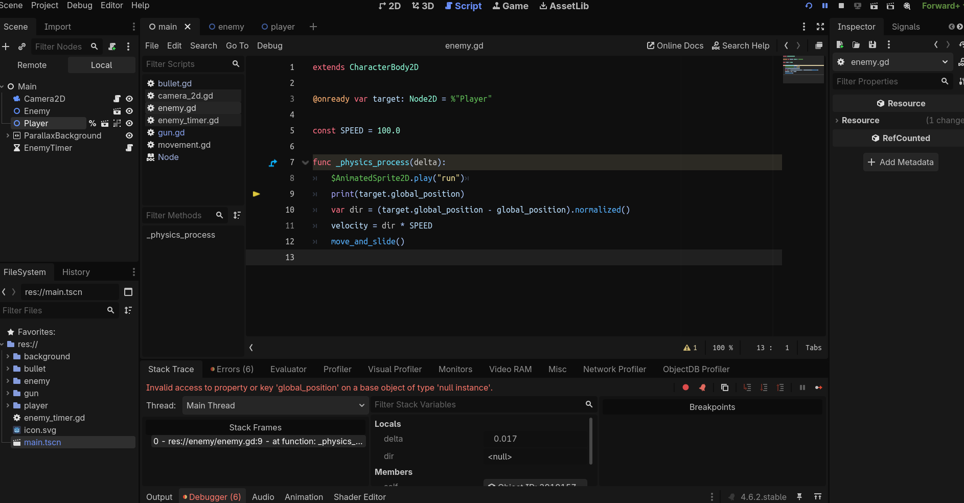Open the Debug menu in the top bar
Screen dimensions: 964x503
pyautogui.click(x=80, y=5)
